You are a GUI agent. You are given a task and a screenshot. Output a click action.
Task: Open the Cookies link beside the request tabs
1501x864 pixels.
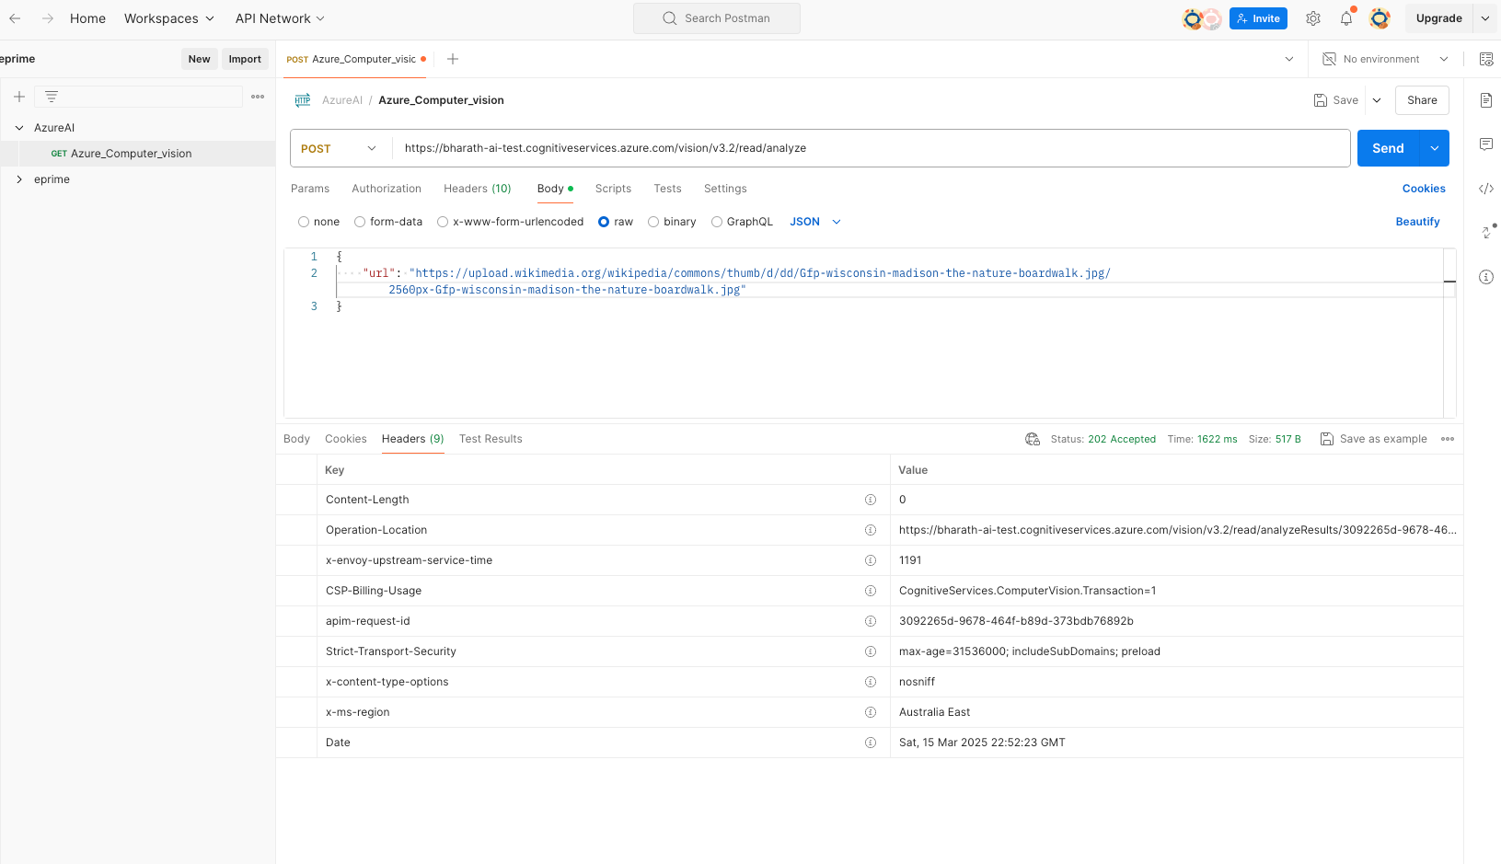[1424, 189]
